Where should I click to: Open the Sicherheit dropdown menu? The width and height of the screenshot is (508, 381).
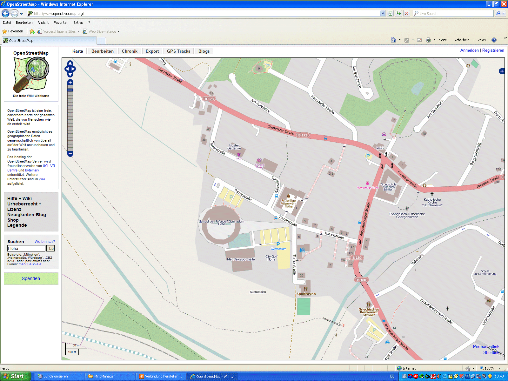pyautogui.click(x=463, y=40)
